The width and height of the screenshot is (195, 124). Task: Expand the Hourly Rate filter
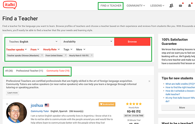click(51, 49)
